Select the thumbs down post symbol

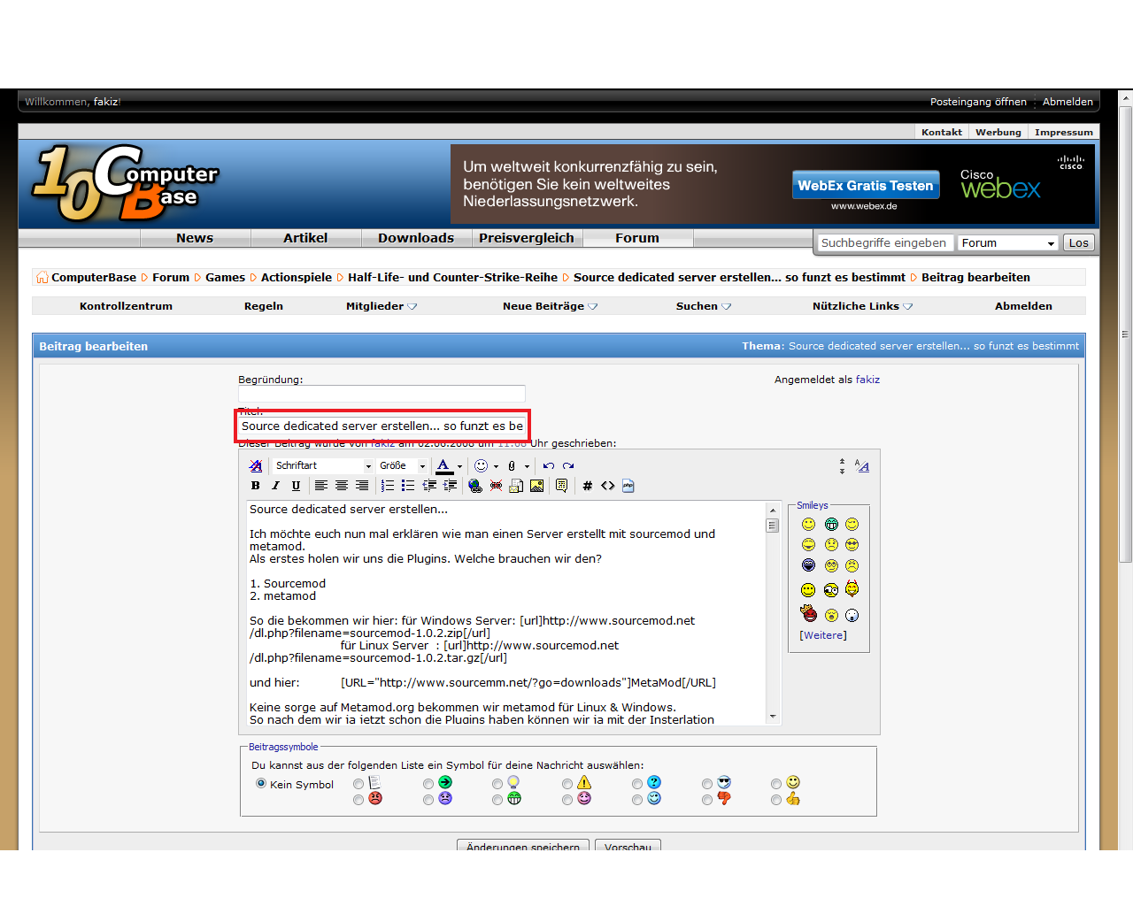tap(707, 800)
